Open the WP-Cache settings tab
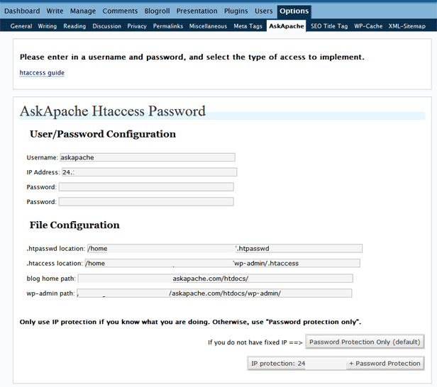437x387 pixels. [x=368, y=26]
